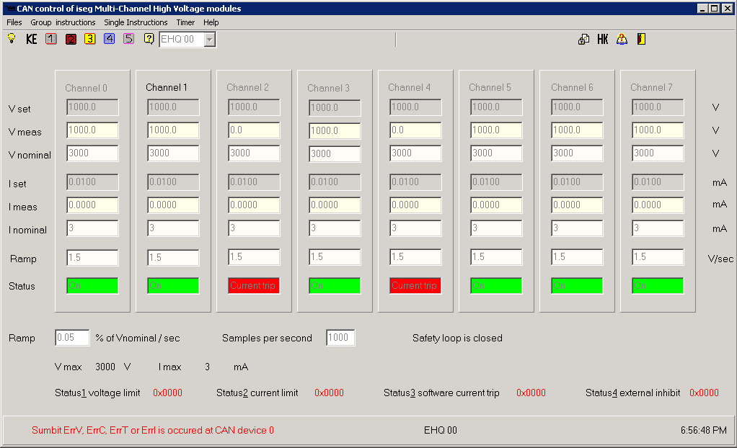The image size is (737, 448).
Task: Click the V meas field of Channel 4
Action: point(415,130)
